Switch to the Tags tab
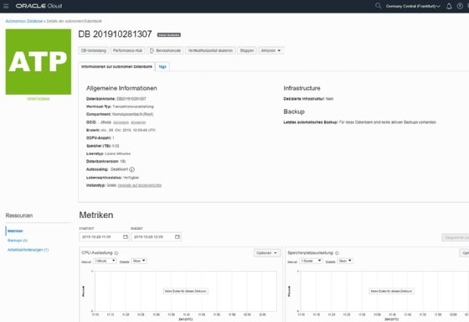Screen dimensions: 469x322 pyautogui.click(x=162, y=67)
